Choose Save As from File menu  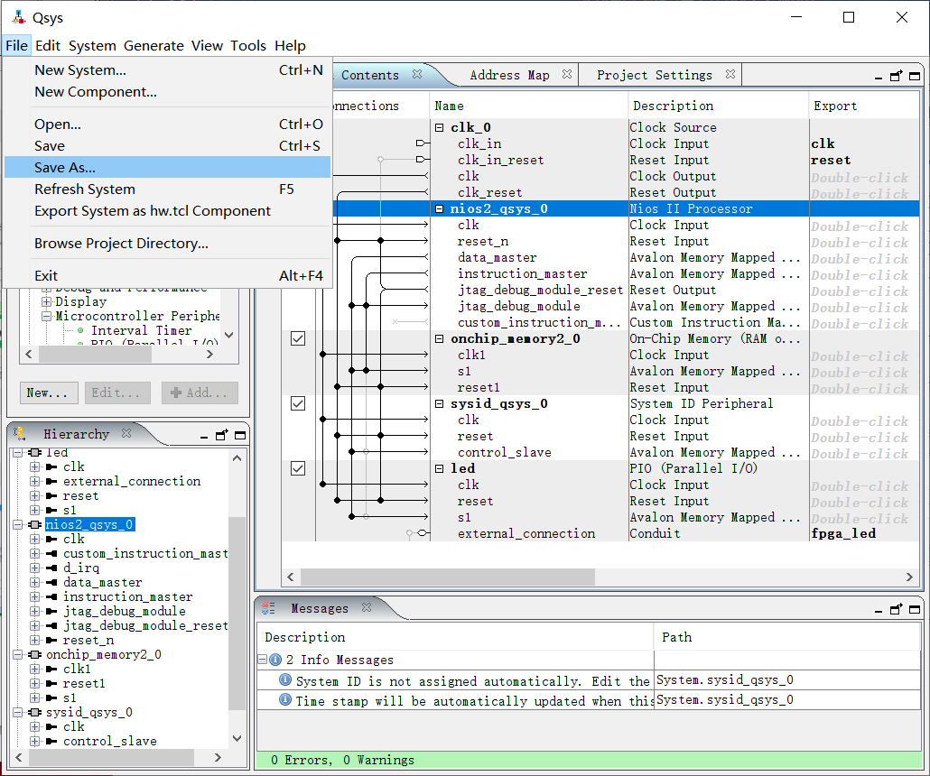pyautogui.click(x=65, y=167)
